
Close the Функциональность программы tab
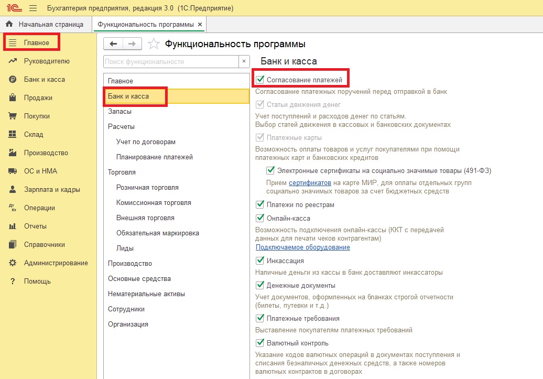pyautogui.click(x=200, y=24)
